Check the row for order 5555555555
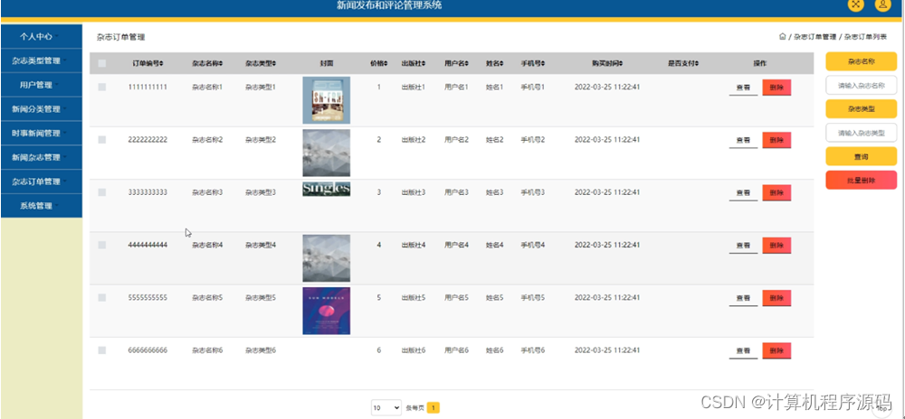905x419 pixels. [x=102, y=298]
